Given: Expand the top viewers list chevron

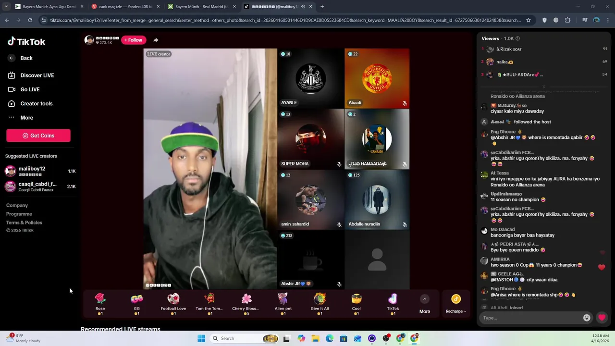Looking at the screenshot, I should coord(544,86).
